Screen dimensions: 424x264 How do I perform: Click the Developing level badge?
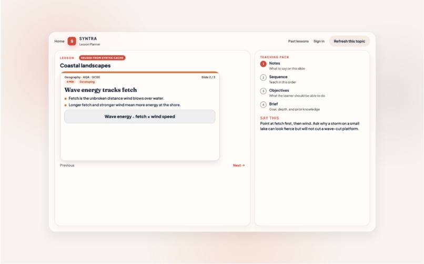click(x=87, y=82)
